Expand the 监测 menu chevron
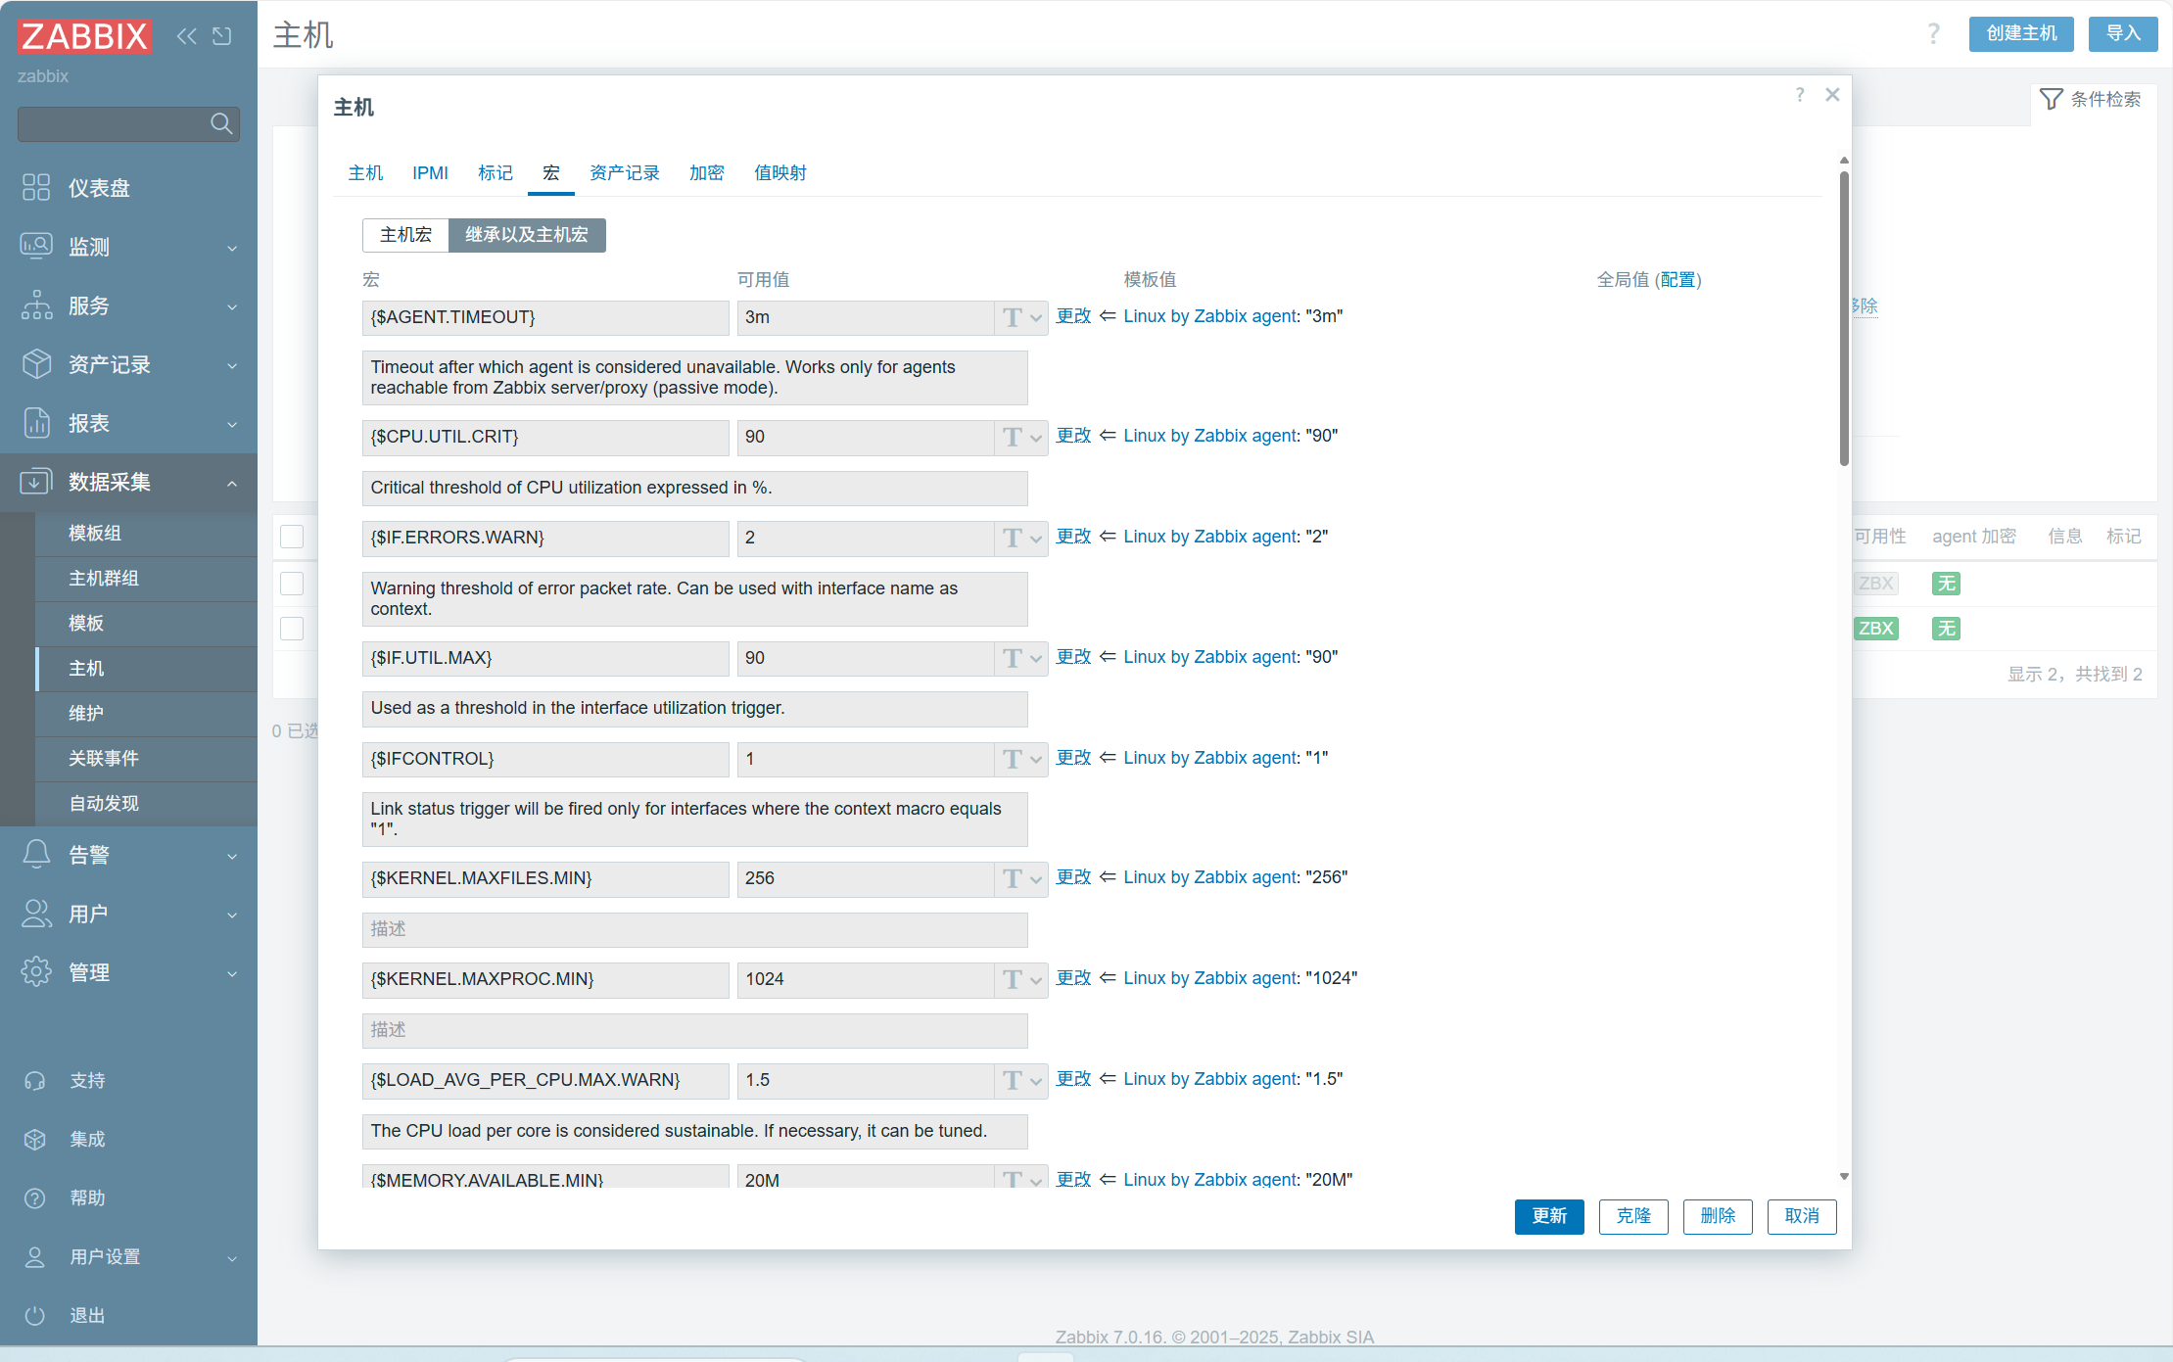Screen dimensions: 2173x1362 point(232,248)
